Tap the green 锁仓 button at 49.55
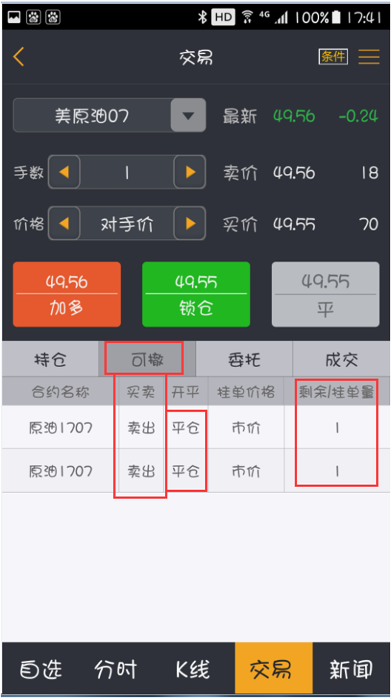The height and width of the screenshot is (698, 391). [x=196, y=295]
